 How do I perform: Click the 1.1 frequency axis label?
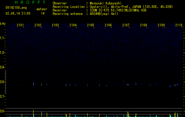coord(2,38)
